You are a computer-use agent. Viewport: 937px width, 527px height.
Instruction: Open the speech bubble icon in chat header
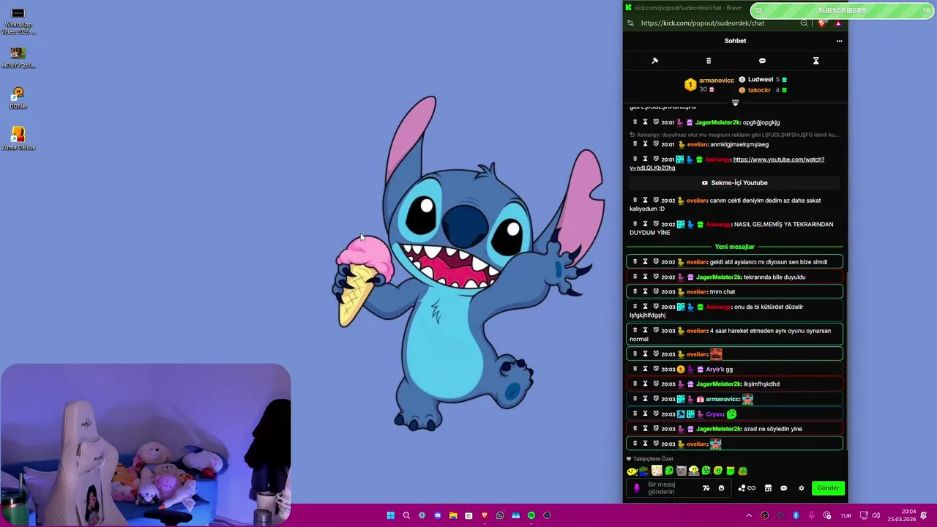[x=762, y=61]
